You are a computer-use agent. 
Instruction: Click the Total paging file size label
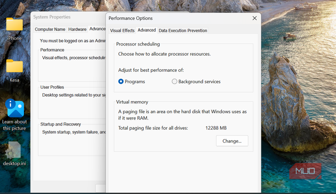[153, 128]
